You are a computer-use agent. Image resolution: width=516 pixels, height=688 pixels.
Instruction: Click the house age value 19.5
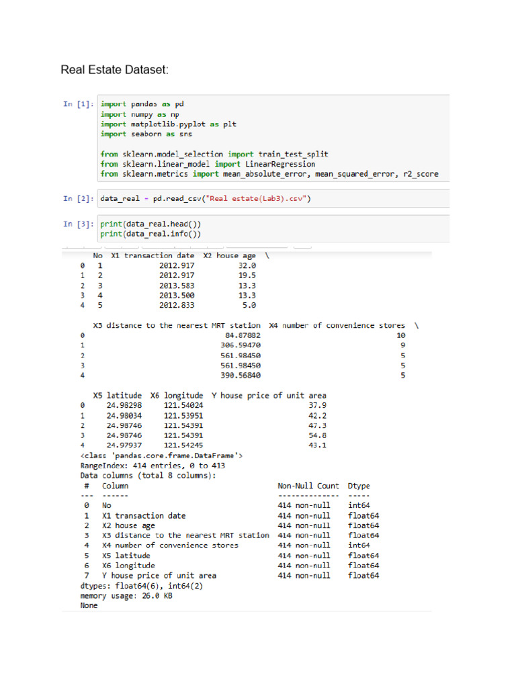pyautogui.click(x=247, y=275)
